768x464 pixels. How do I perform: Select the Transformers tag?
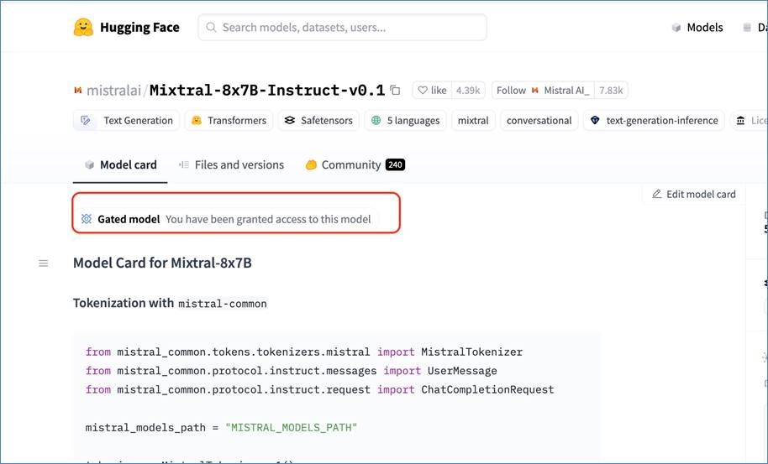tap(229, 120)
